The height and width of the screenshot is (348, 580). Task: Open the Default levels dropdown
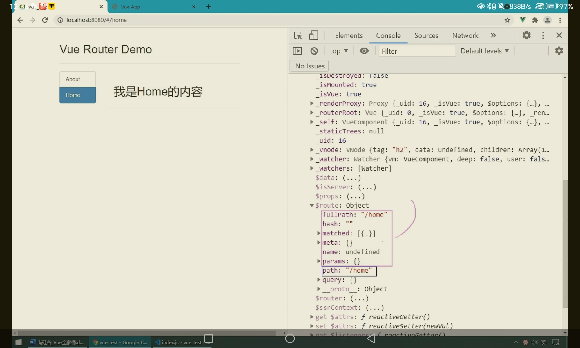tap(484, 51)
